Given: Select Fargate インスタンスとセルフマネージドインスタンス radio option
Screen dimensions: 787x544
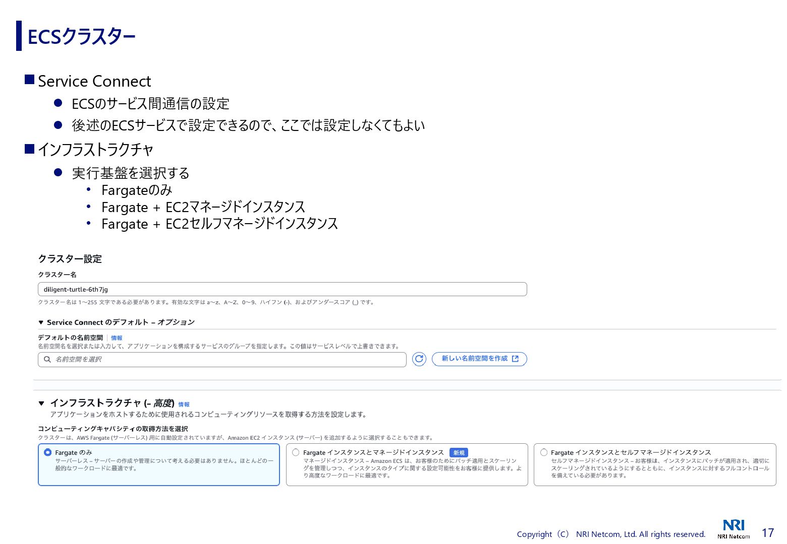Looking at the screenshot, I should [544, 452].
